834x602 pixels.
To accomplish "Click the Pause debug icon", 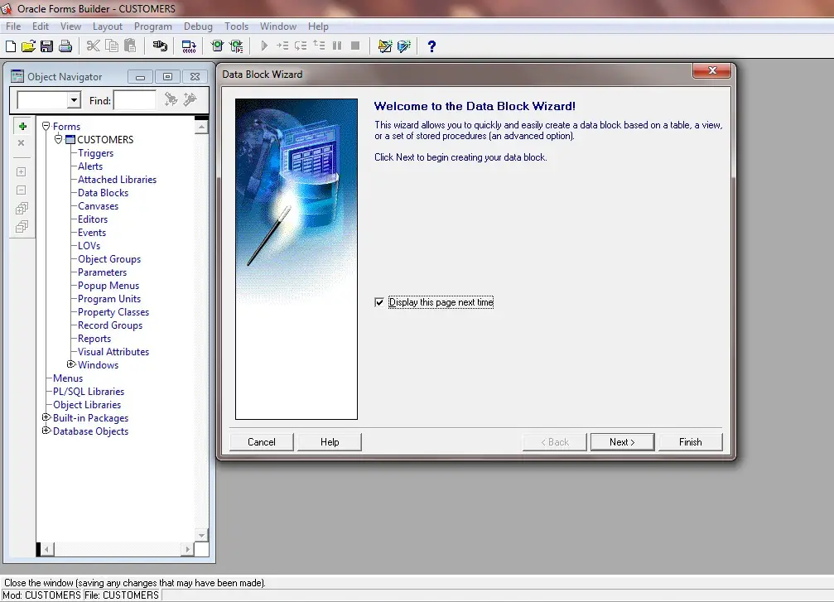I will coord(337,46).
